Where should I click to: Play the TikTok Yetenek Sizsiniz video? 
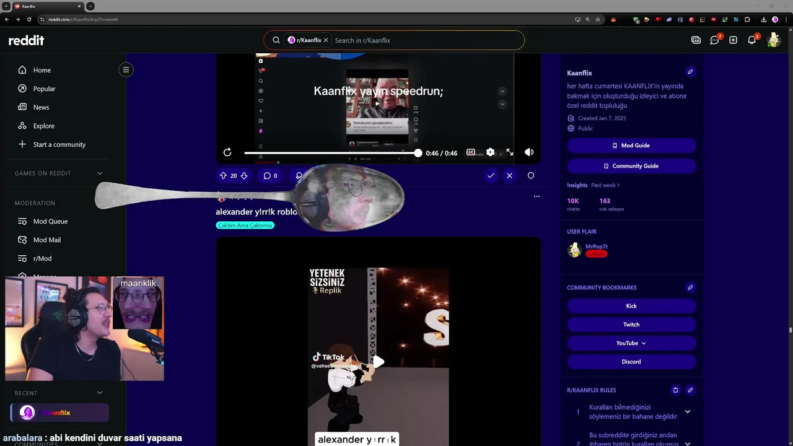(x=378, y=362)
